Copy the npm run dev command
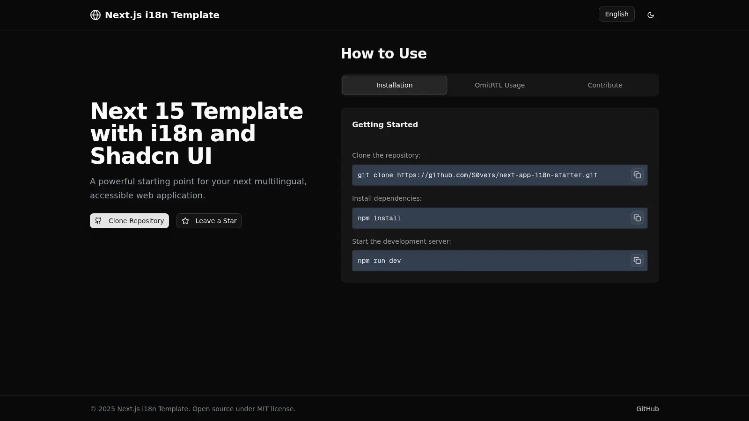This screenshot has height=421, width=749. coord(637,261)
